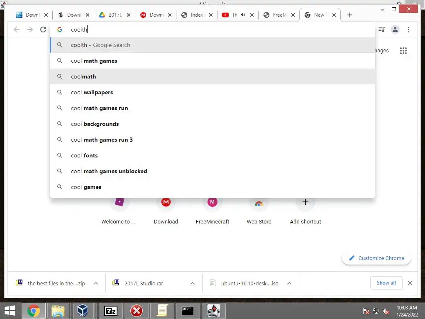
Task: Select 'cool math games unblocked' suggestion
Action: (212, 171)
